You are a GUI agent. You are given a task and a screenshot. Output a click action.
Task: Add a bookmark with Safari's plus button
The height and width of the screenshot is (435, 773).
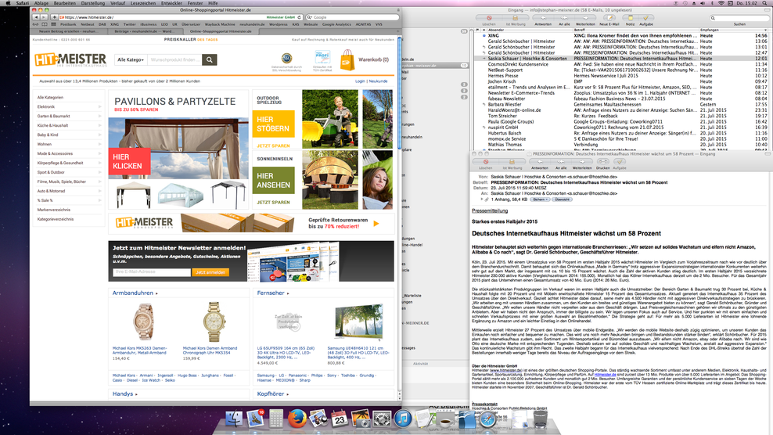pyautogui.click(x=54, y=17)
